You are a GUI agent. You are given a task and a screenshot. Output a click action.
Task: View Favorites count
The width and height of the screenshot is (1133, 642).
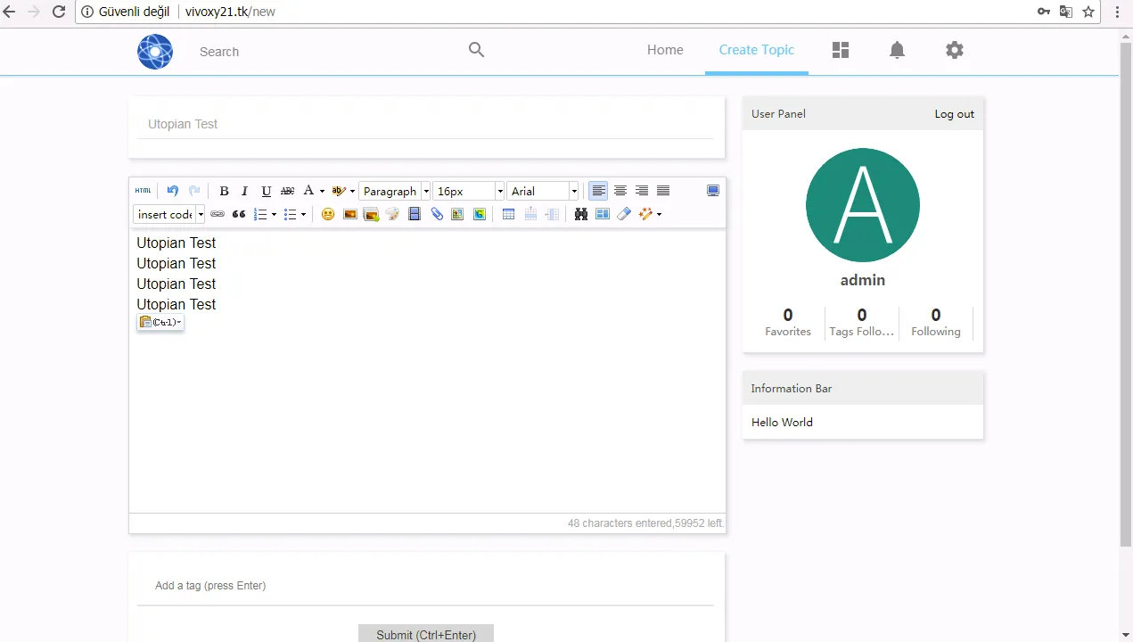(788, 323)
